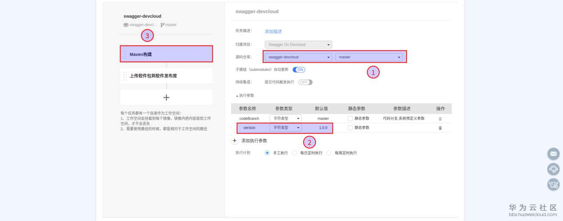
Task: Click the master default value cell
Action: [x=323, y=119]
